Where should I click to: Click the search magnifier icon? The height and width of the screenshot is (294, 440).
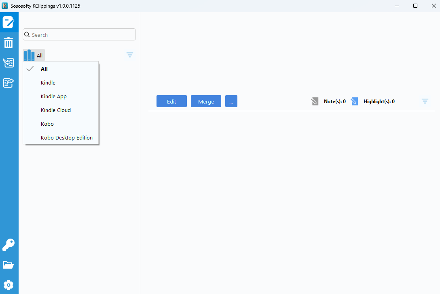[27, 34]
